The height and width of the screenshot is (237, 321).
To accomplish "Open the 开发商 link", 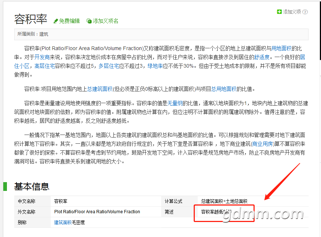I will [x=42, y=57].
